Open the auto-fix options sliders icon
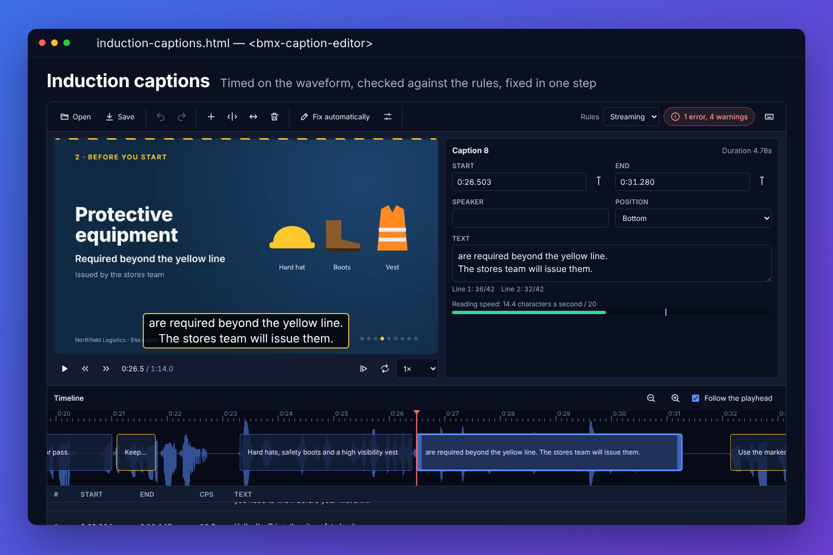This screenshot has height=555, width=833. pos(388,117)
